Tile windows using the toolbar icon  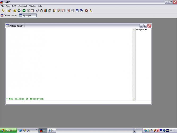[77, 11]
